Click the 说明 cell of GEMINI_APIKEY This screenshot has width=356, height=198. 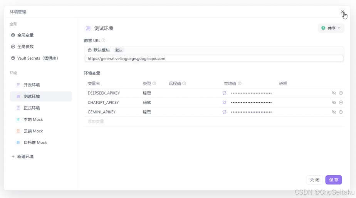303,112
